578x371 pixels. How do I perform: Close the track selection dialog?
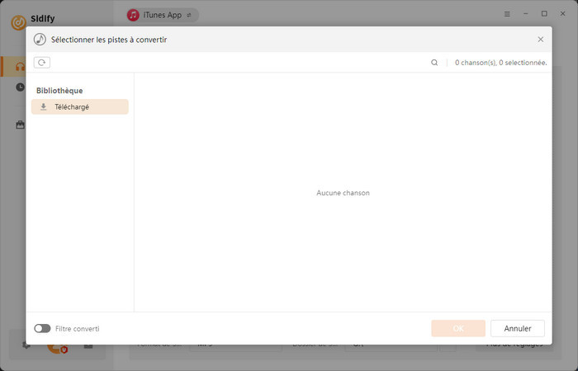coord(540,39)
